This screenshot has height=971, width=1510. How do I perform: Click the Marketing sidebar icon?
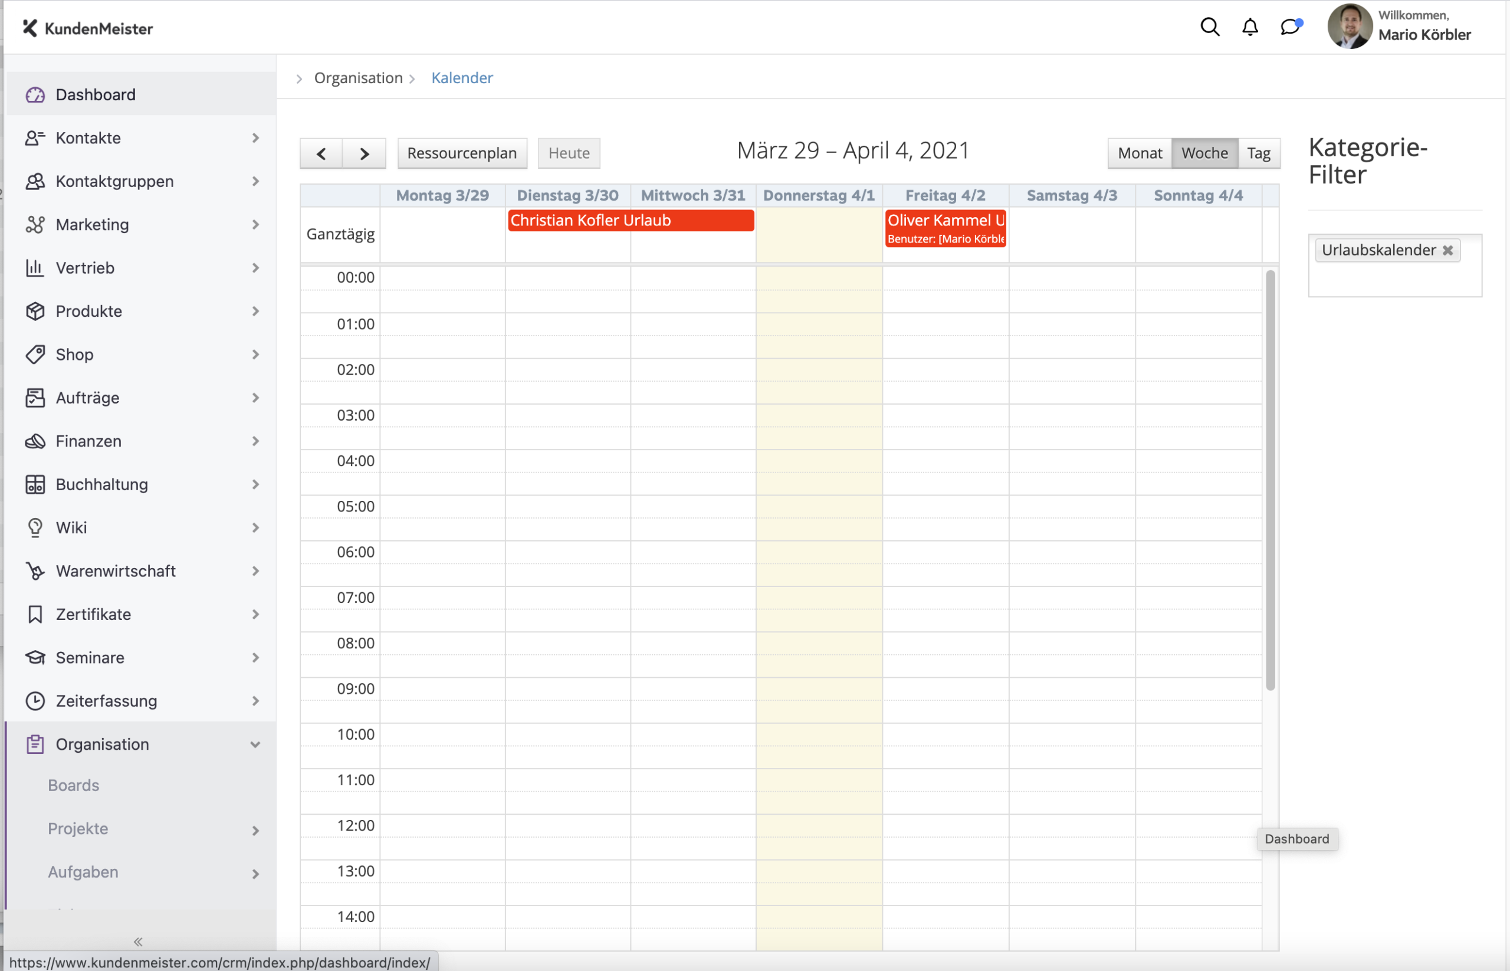34,224
